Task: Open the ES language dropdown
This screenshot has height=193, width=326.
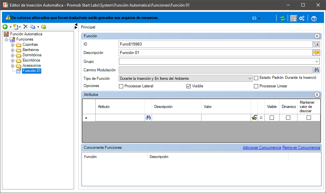Action: 256,18
